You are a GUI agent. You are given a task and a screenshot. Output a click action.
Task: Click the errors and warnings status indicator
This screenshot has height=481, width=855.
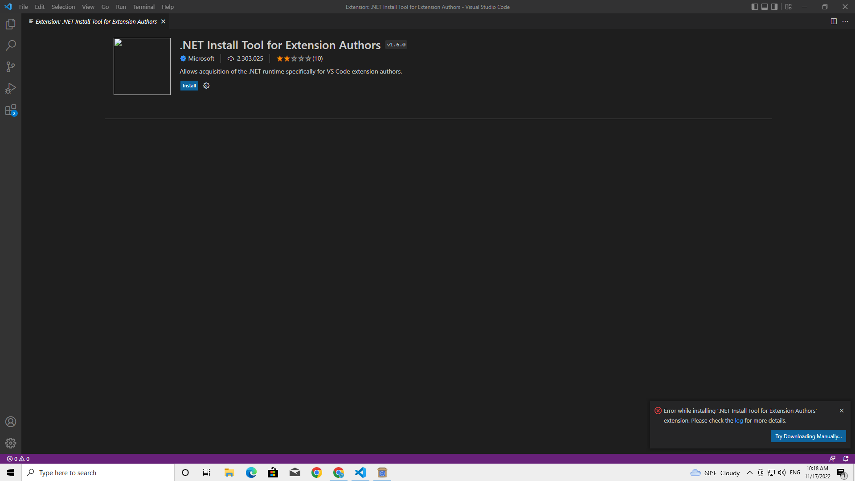18,459
